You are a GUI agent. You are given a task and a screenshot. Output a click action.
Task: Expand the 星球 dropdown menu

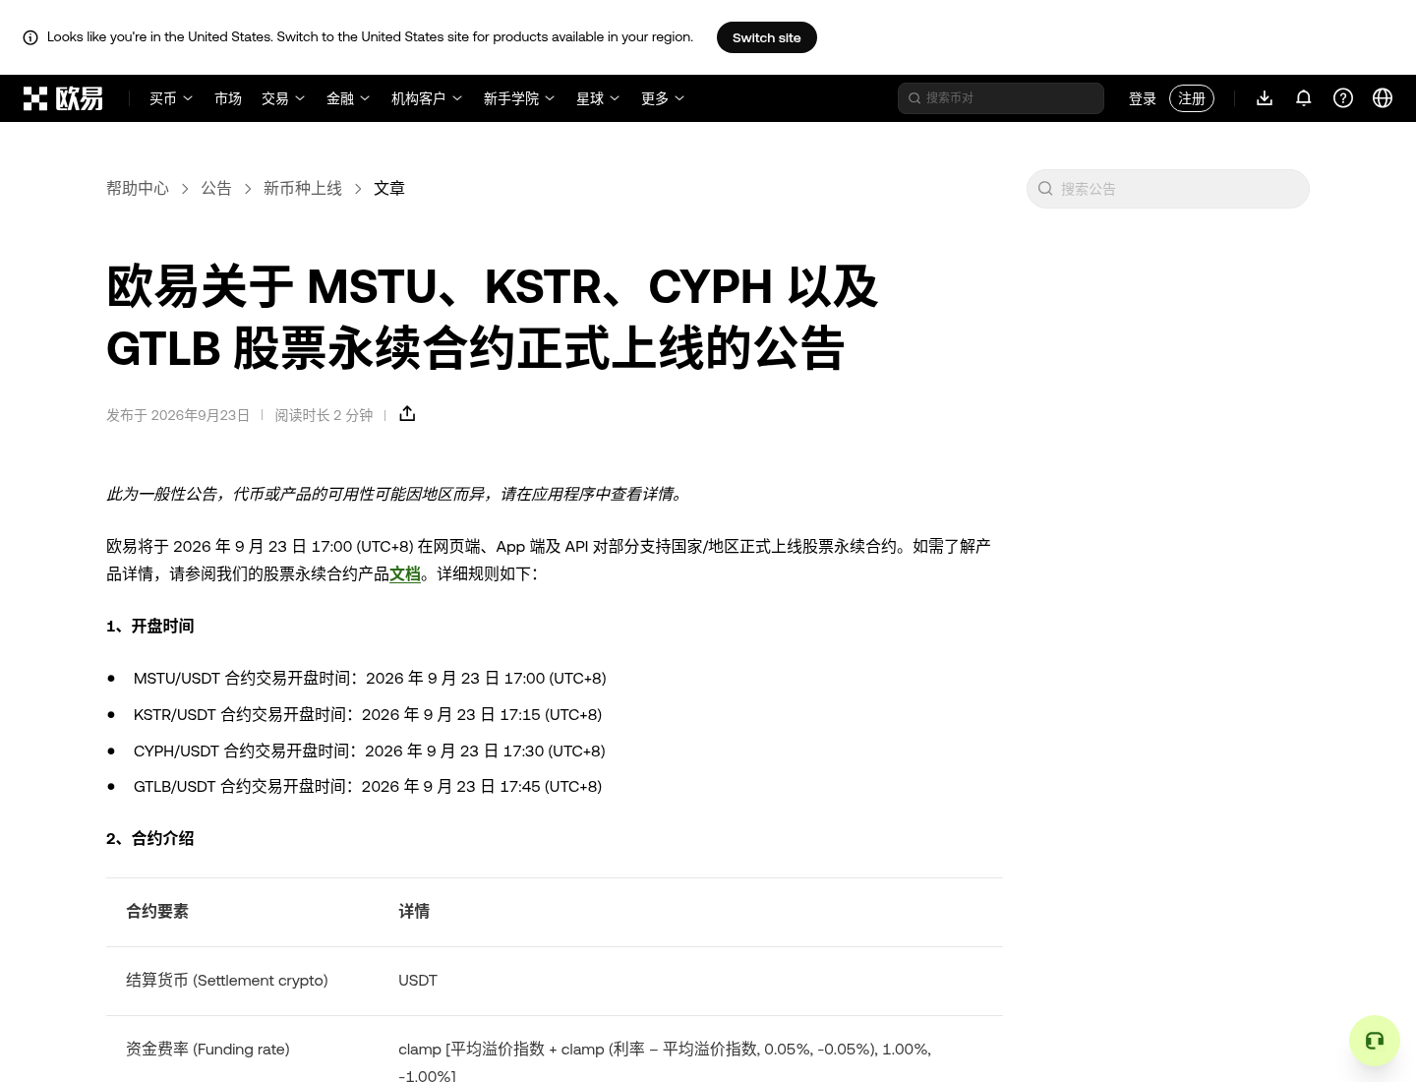(x=598, y=98)
